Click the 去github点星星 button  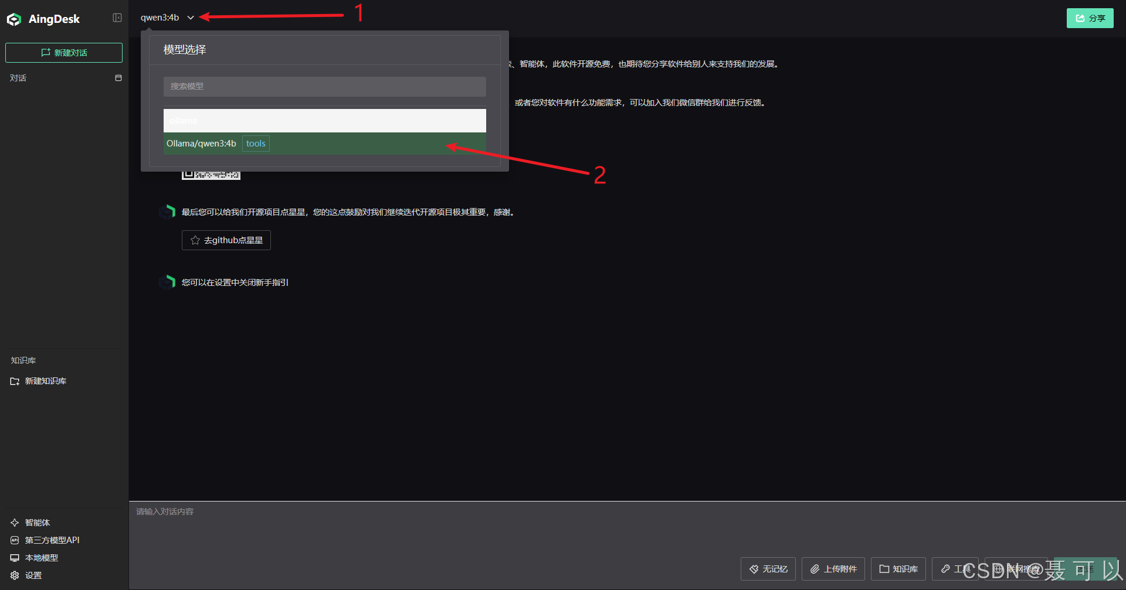pos(226,240)
